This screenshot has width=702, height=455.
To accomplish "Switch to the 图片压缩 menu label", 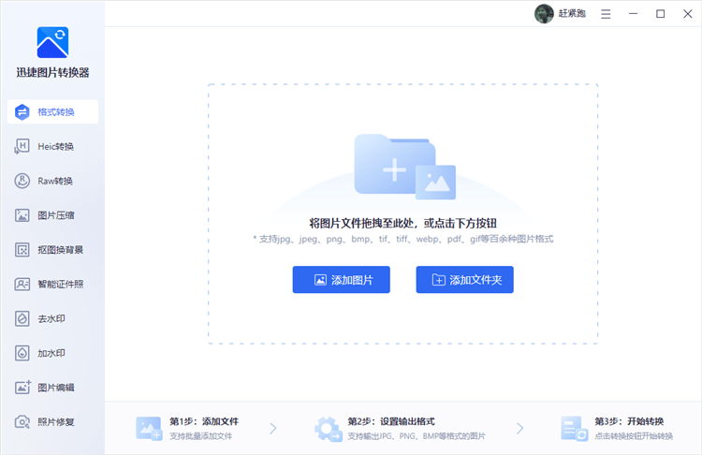I will coord(56,215).
